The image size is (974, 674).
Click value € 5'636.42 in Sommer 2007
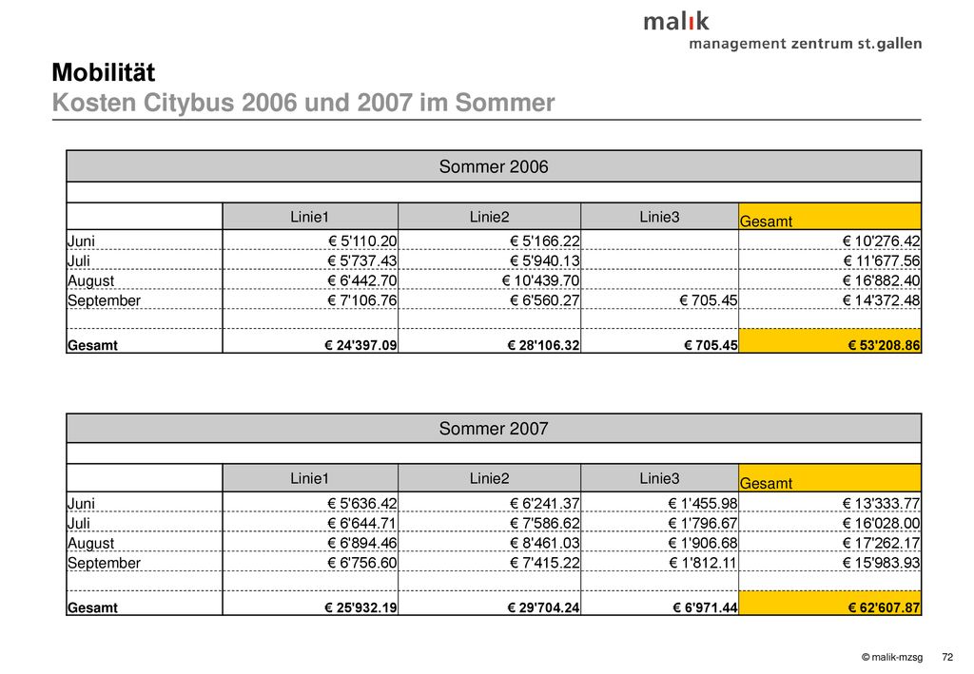coord(362,503)
